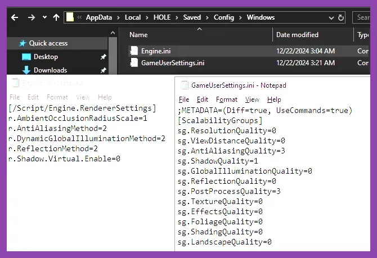Open File menu in GameUserSettings.ini Notepad
Screen dimensions: 377x258
pos(184,99)
